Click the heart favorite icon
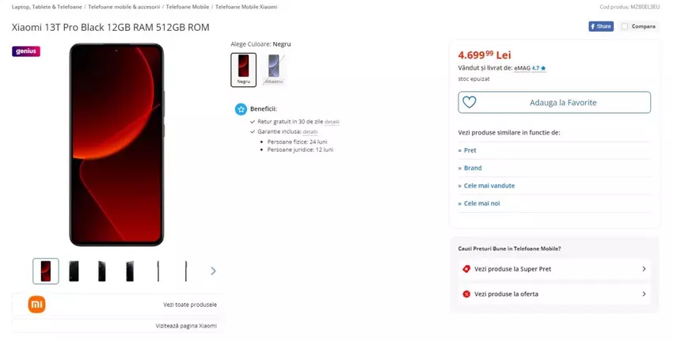Image resolution: width=673 pixels, height=341 pixels. coord(470,102)
